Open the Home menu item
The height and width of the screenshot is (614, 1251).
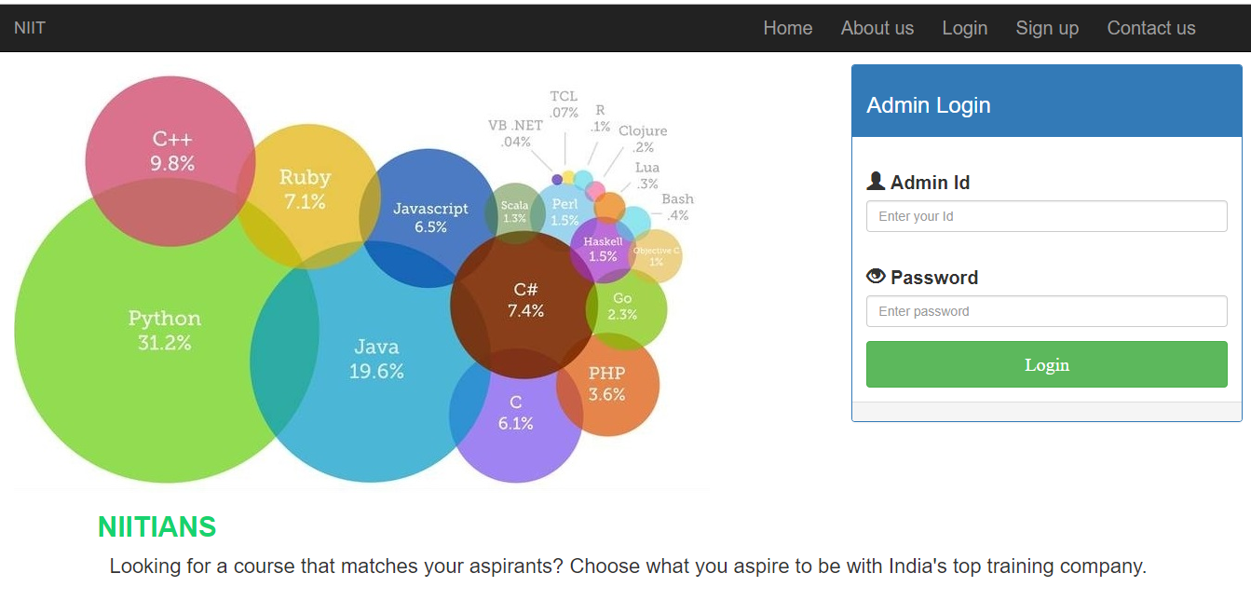pos(788,28)
